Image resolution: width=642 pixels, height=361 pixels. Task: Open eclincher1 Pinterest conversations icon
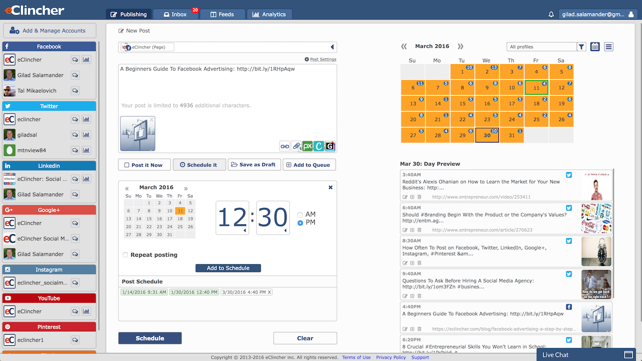75,340
